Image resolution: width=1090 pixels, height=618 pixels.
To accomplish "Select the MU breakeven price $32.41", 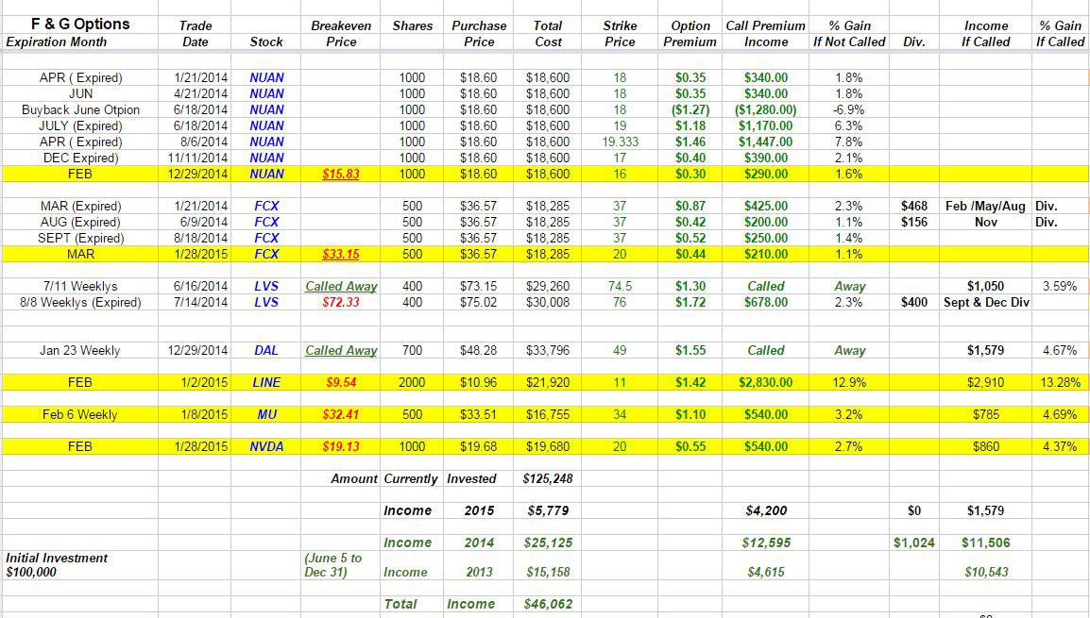I will pyautogui.click(x=341, y=414).
